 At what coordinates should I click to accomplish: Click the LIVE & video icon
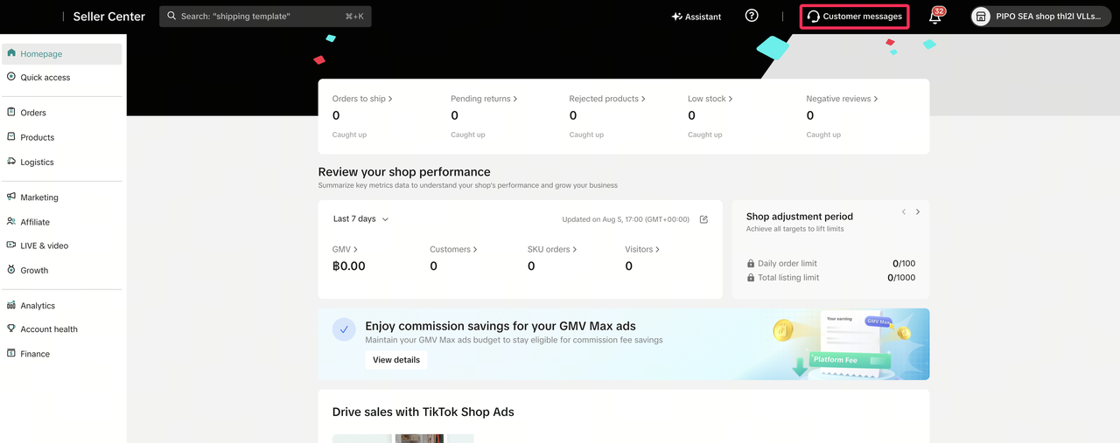click(x=11, y=246)
